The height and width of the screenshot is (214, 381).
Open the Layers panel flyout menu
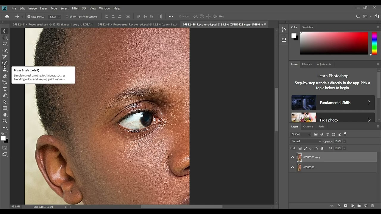pyautogui.click(x=378, y=126)
